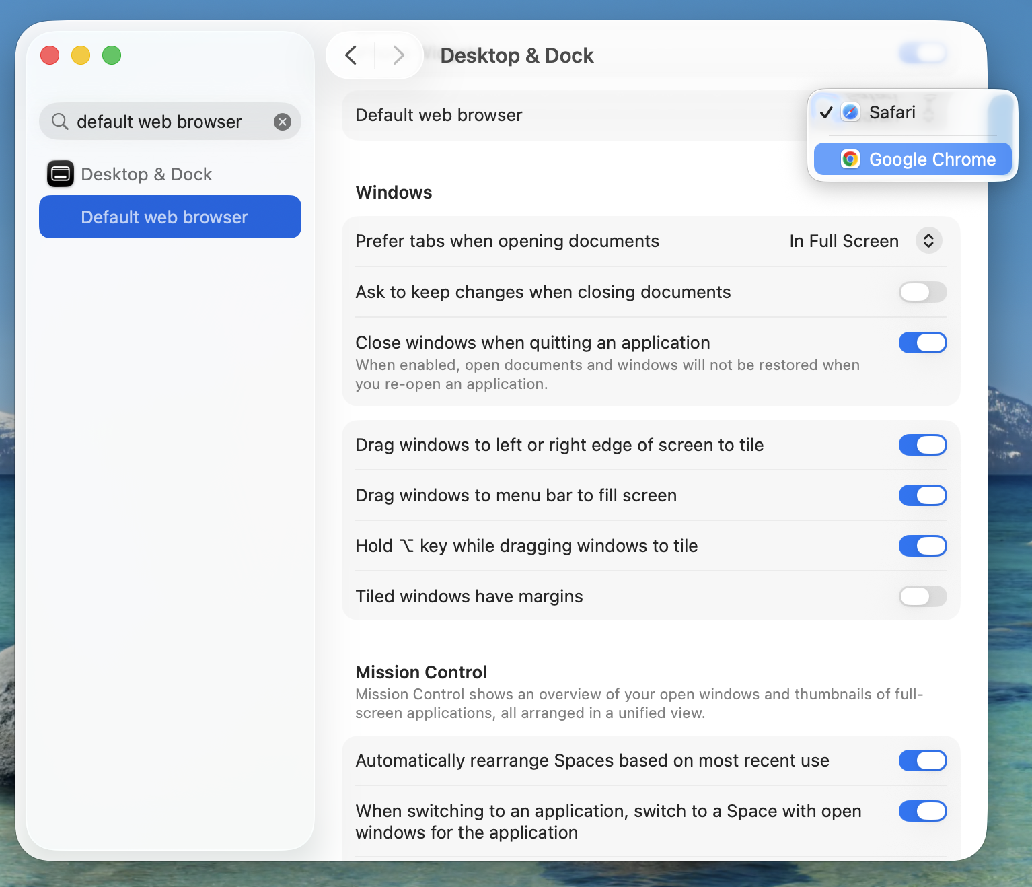The image size is (1032, 887).
Task: Select Default web browser search result
Action: (x=170, y=217)
